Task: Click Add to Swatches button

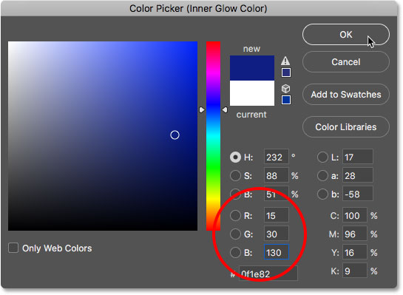Action: pos(346,95)
